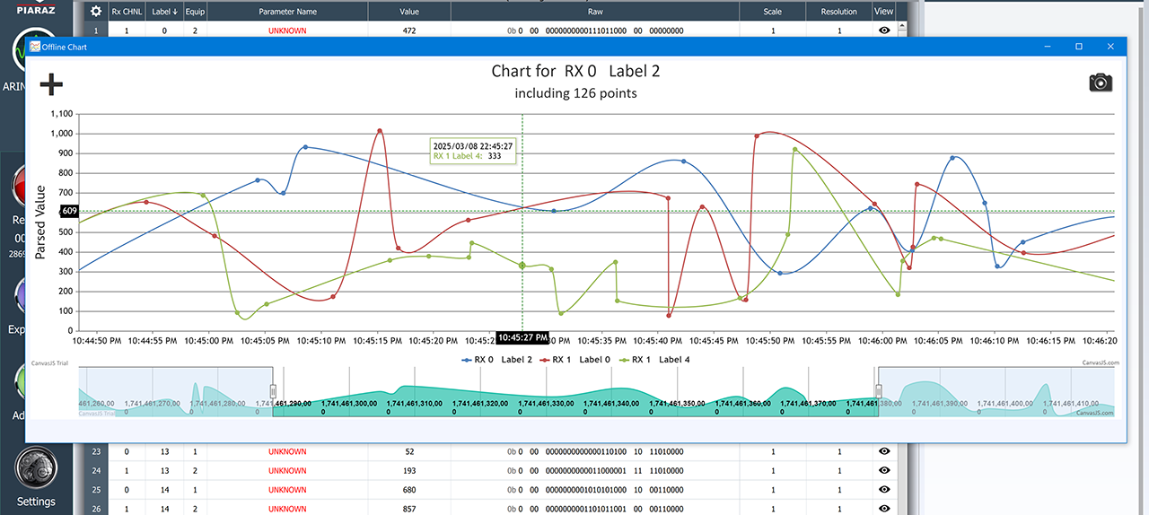Click the Value column header
1149x515 pixels.
point(409,12)
